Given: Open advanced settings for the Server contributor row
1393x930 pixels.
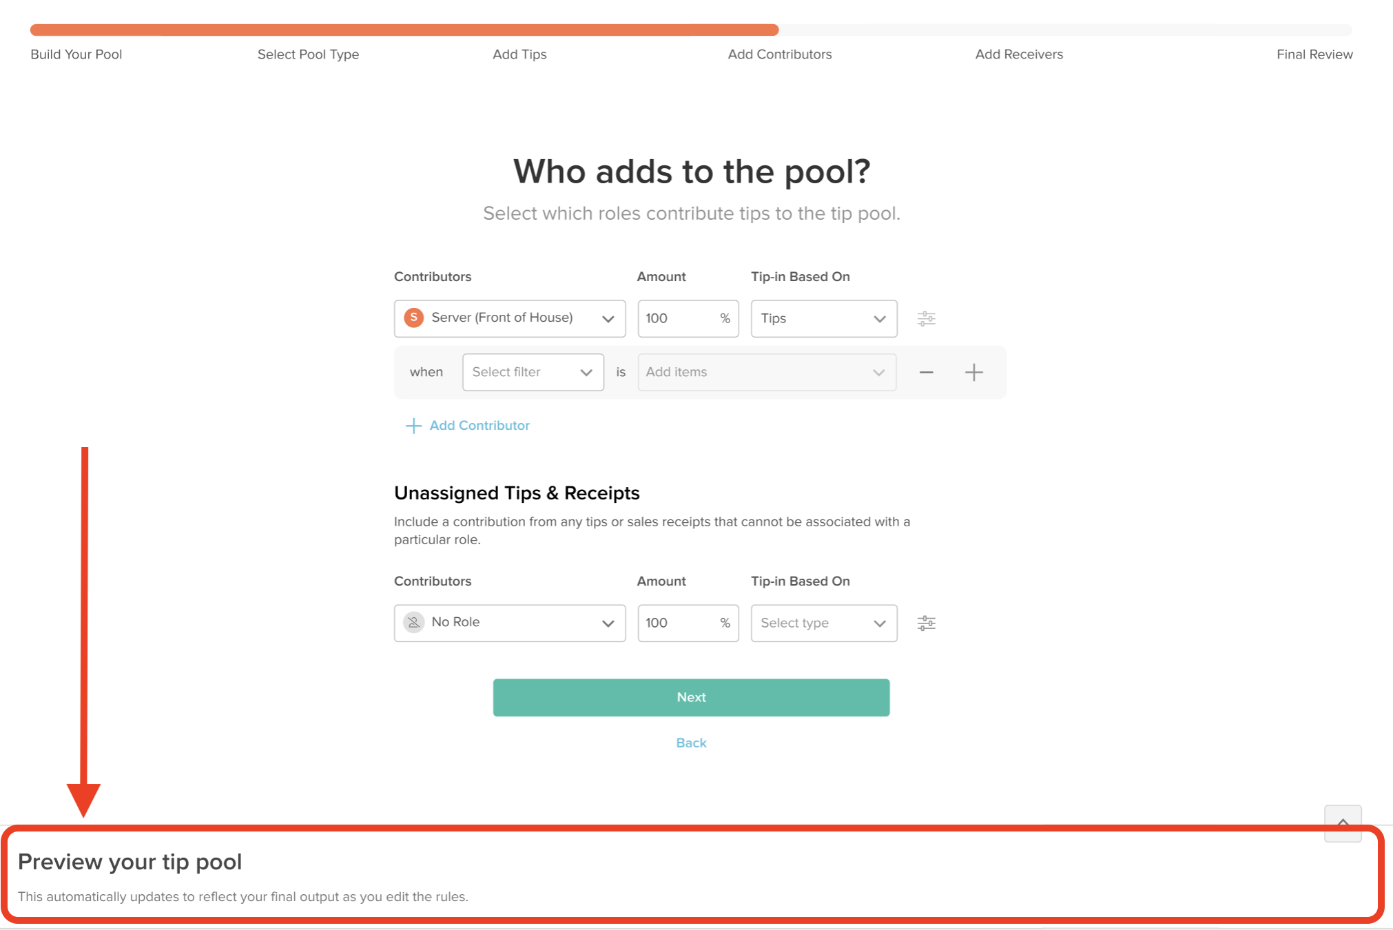Looking at the screenshot, I should tap(926, 318).
